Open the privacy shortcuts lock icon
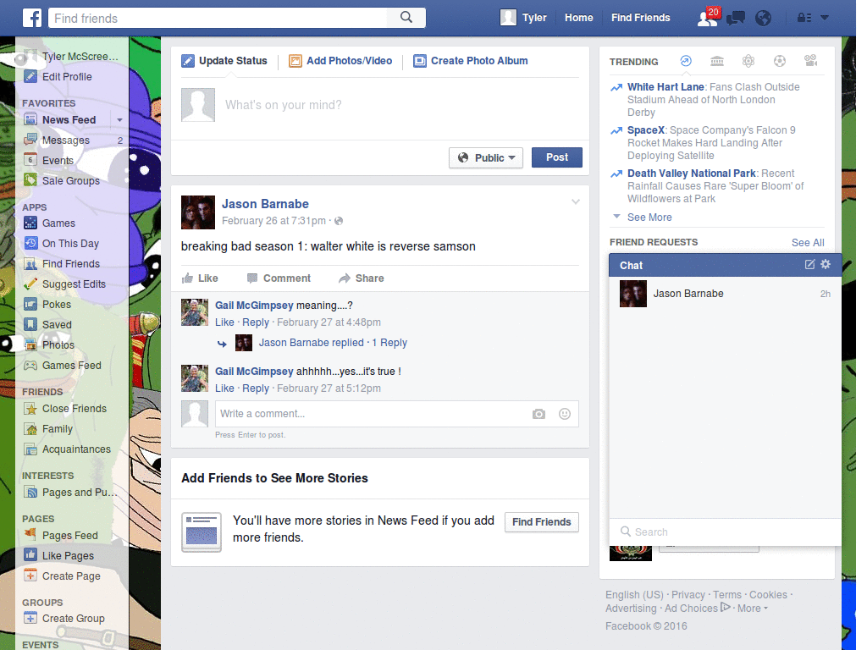The image size is (867, 650). point(804,18)
